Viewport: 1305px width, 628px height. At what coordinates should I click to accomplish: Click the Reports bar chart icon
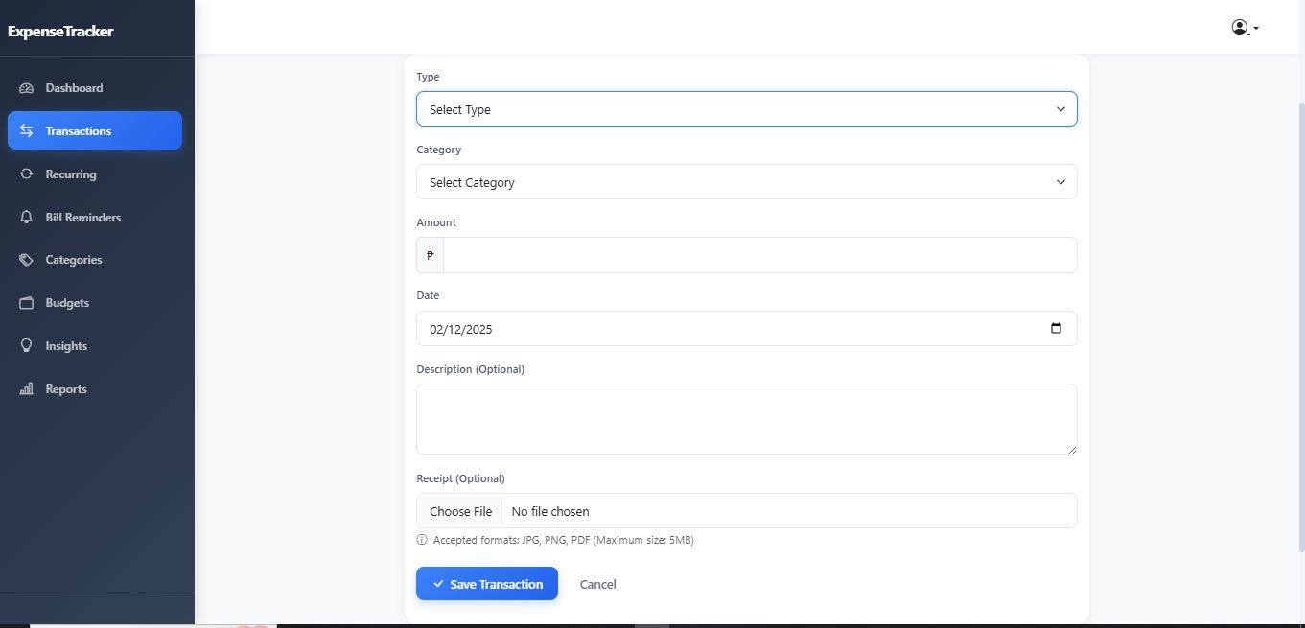(26, 389)
